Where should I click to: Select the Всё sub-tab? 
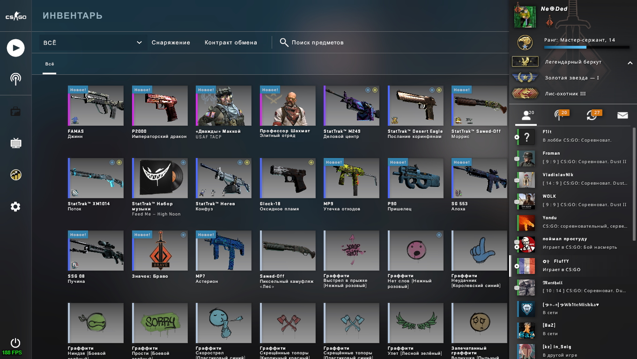coord(49,64)
